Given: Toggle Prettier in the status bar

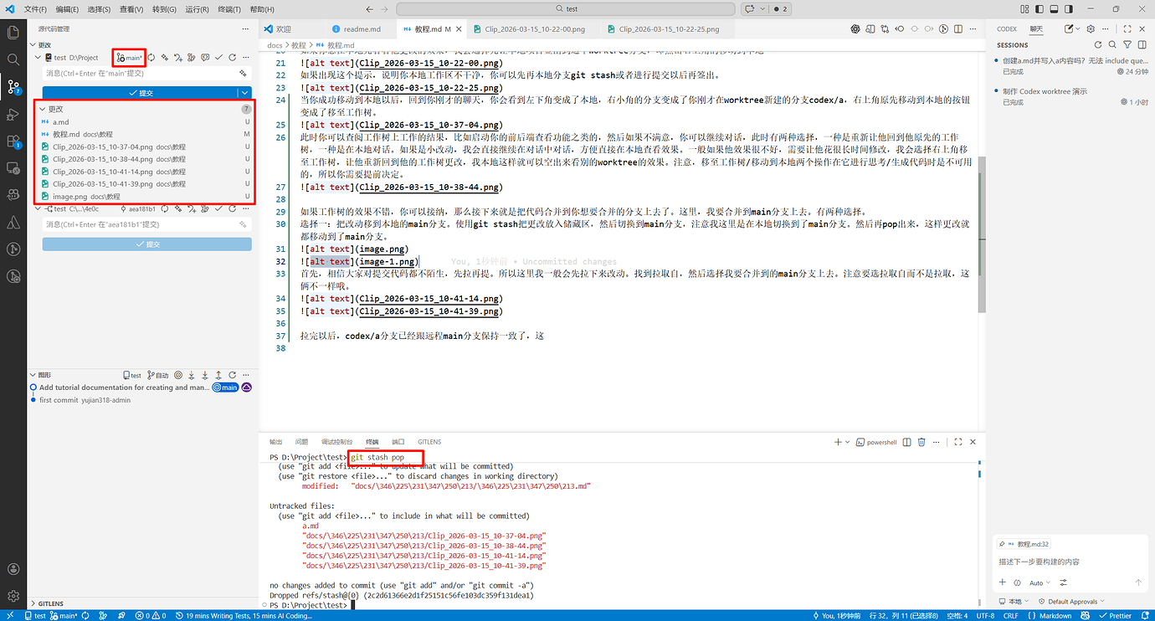Looking at the screenshot, I should click(1116, 616).
